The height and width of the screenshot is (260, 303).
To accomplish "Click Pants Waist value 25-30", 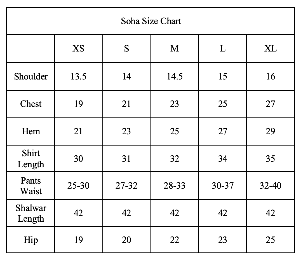I will point(78,186).
